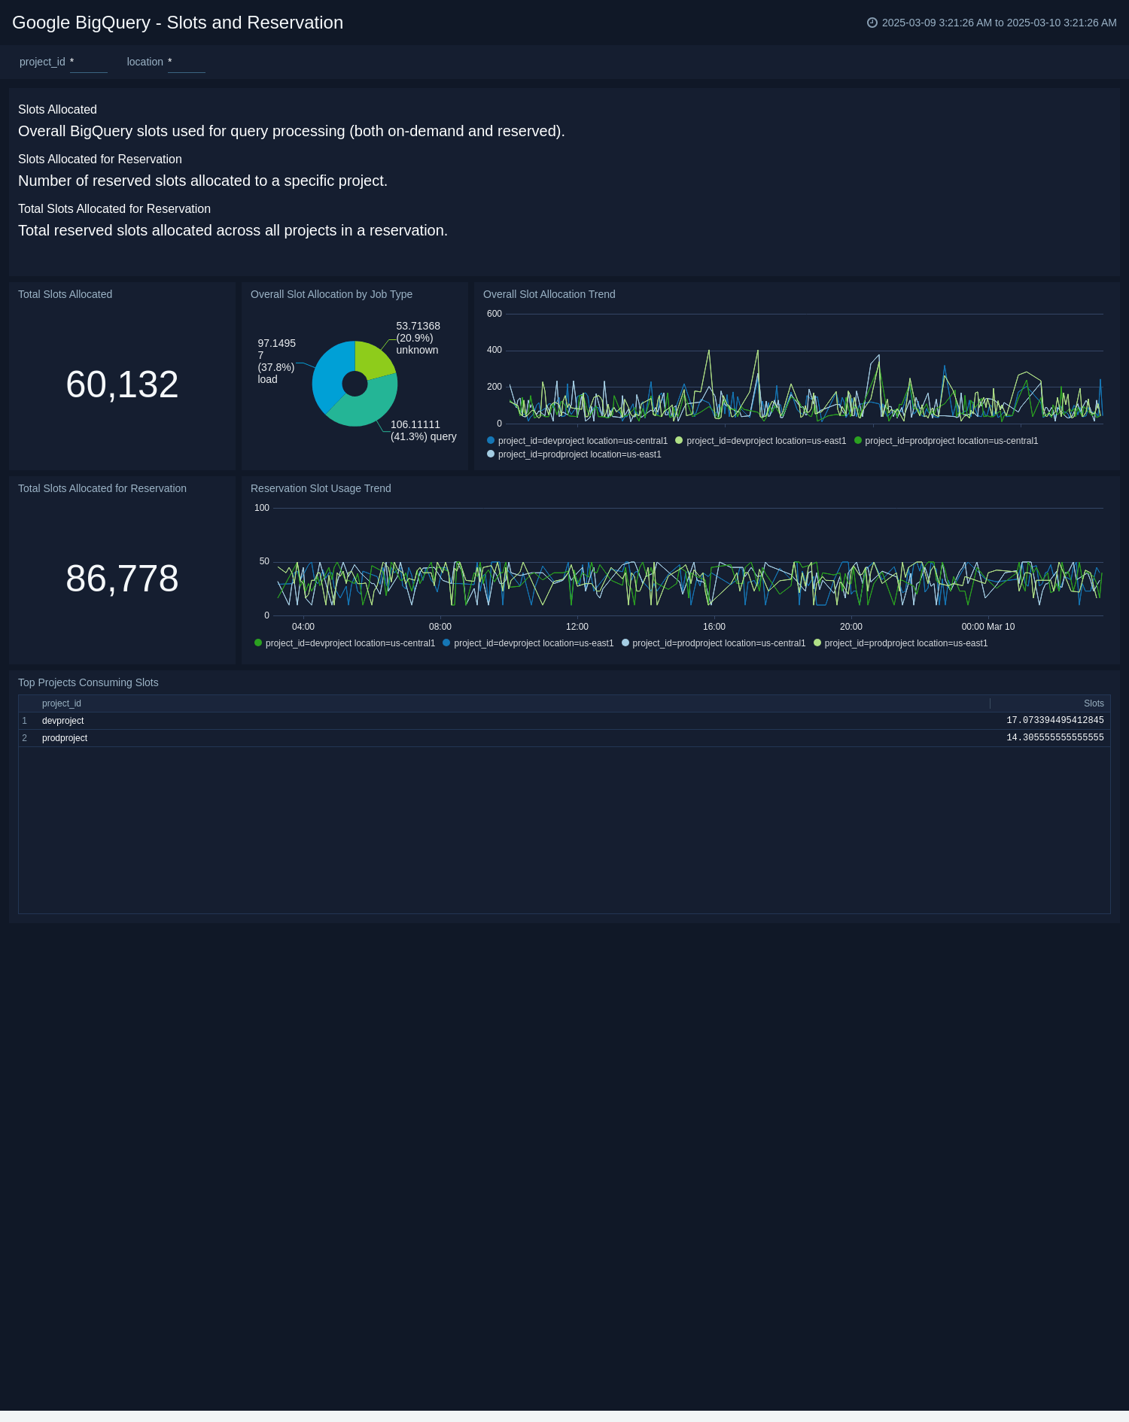
Task: Click the 60,132 Total Slots Allocated value
Action: (122, 384)
